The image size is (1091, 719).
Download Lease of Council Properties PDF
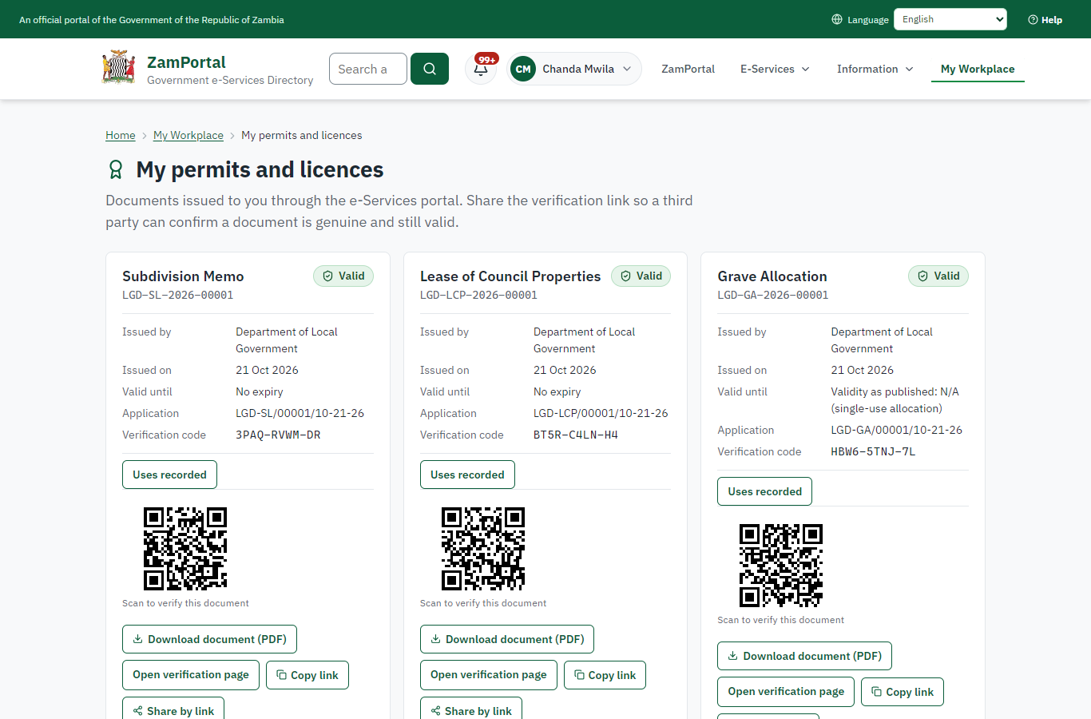(507, 639)
